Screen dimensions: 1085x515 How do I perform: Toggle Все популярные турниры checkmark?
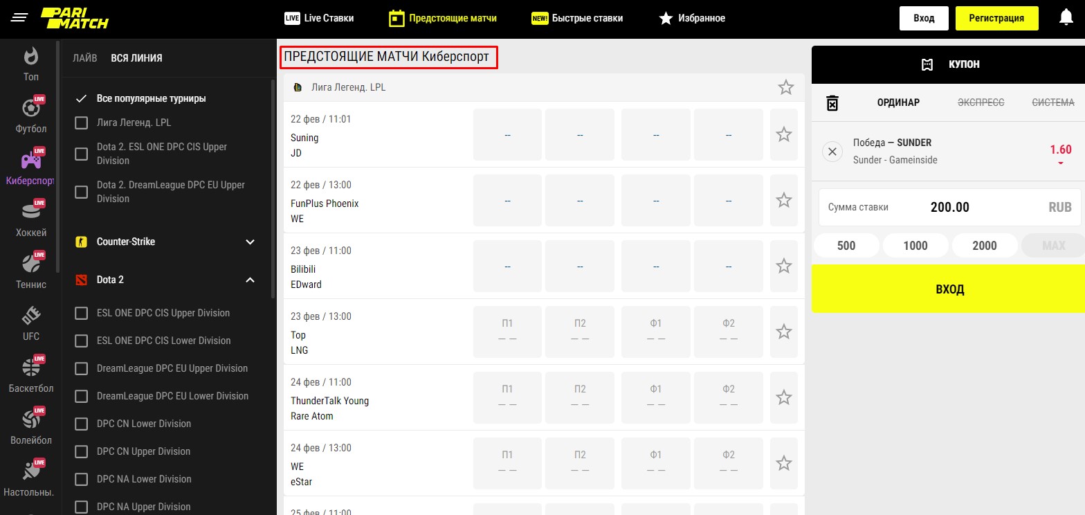(81, 98)
